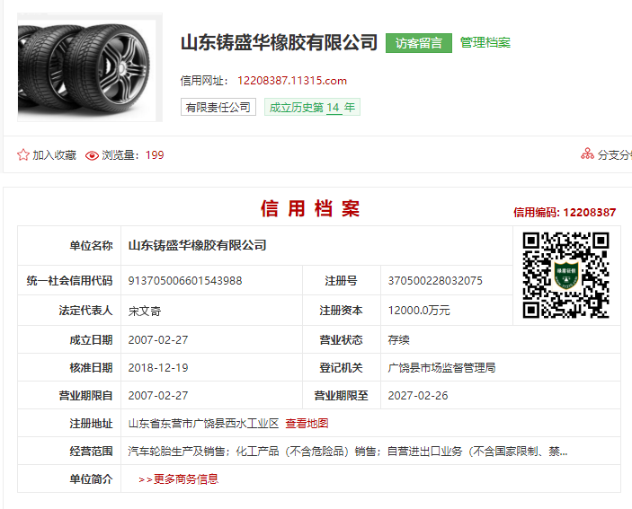Image resolution: width=632 pixels, height=509 pixels.
Task: Click 加入收藏 text
Action: (x=55, y=155)
